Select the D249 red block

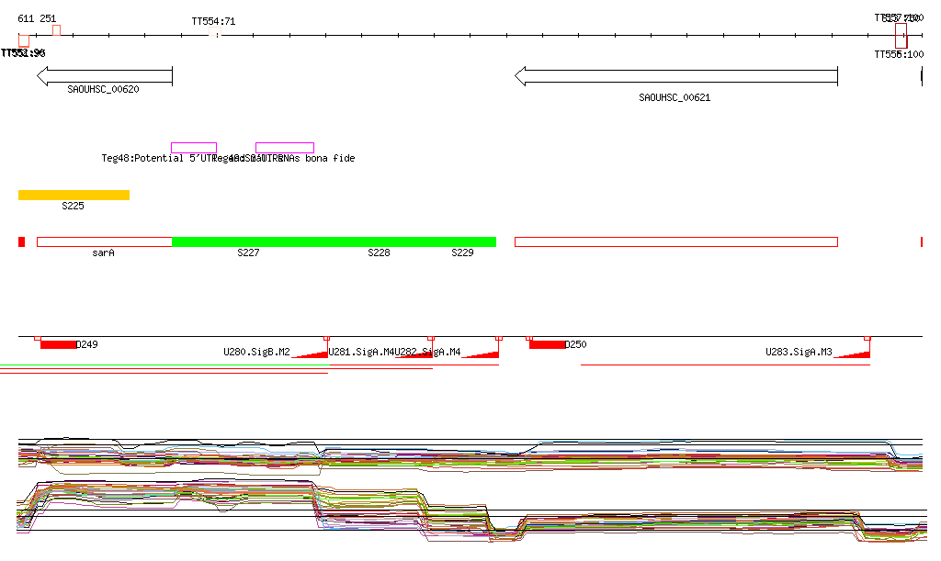coord(58,344)
